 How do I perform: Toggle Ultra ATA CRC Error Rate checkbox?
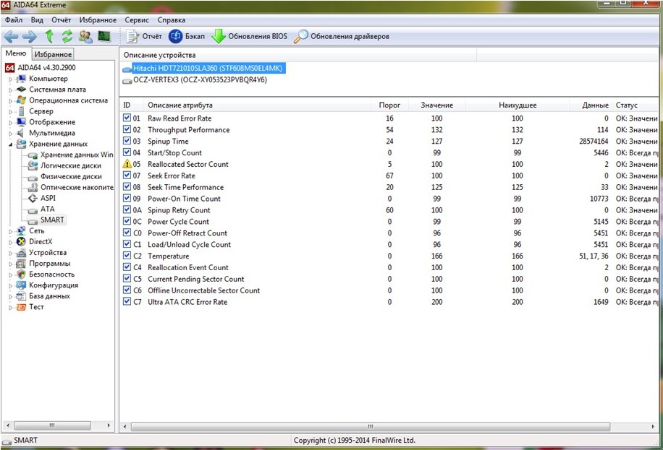coord(127,301)
